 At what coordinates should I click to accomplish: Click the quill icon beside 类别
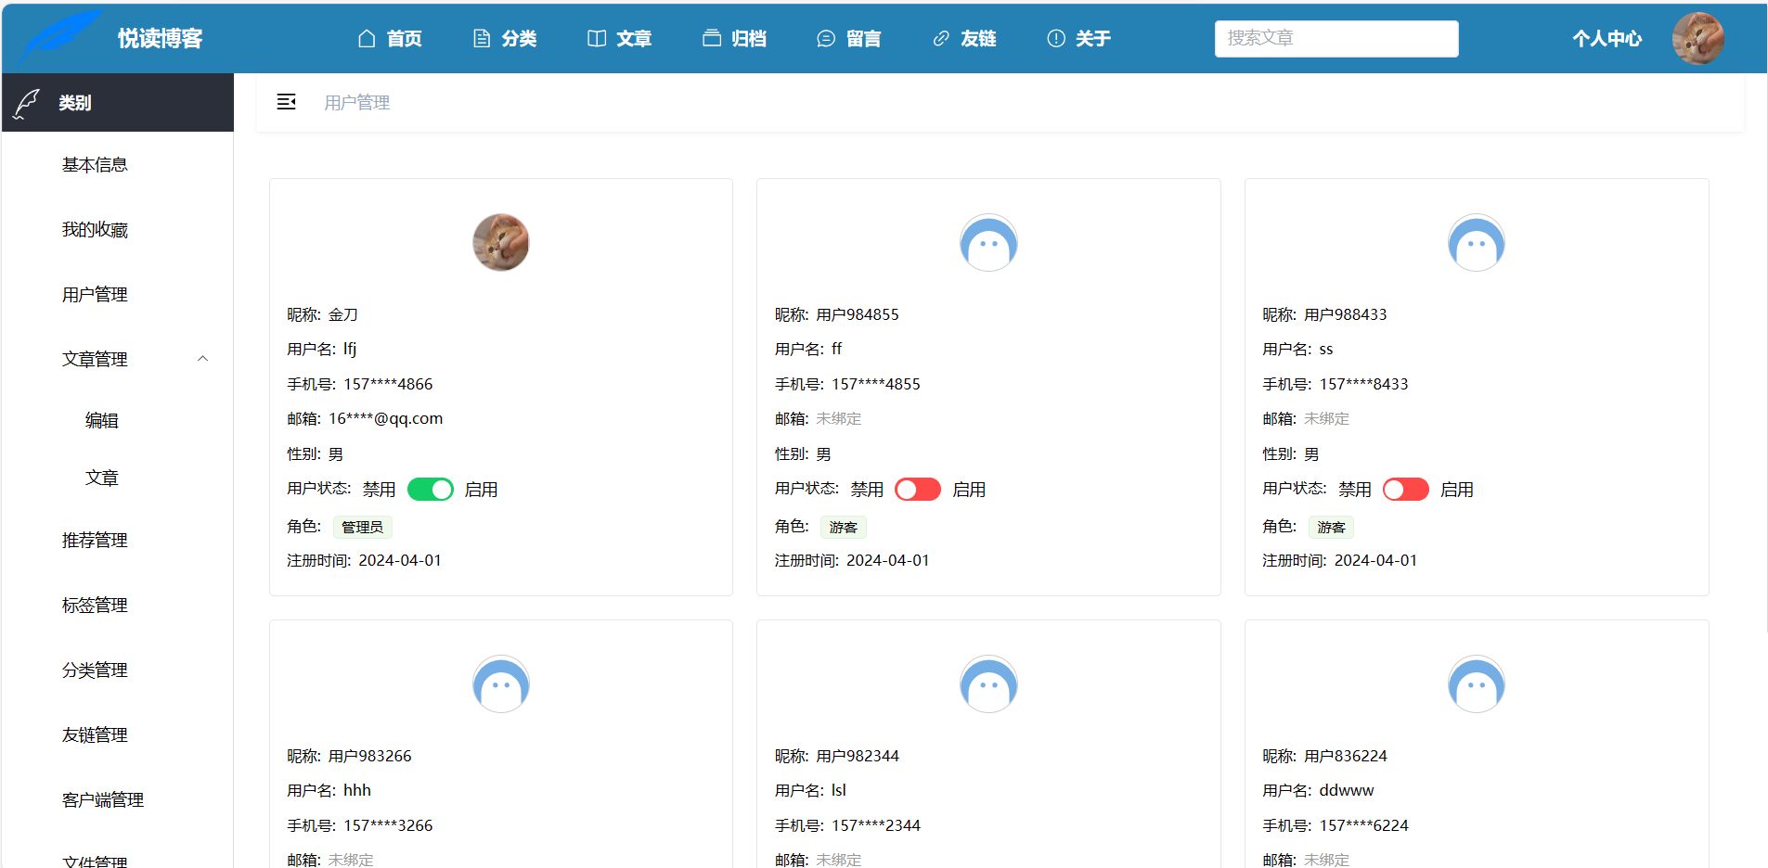[x=27, y=103]
